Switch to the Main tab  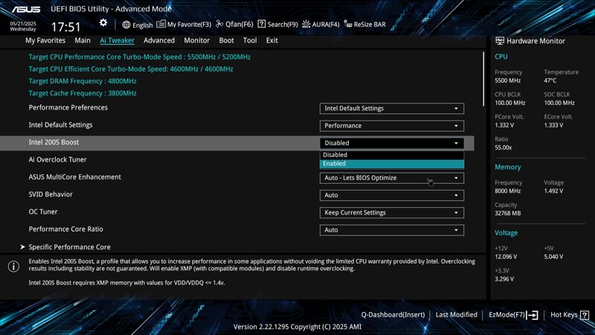point(83,40)
